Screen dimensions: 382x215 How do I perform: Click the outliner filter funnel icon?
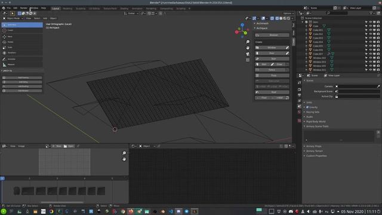pyautogui.click(x=371, y=13)
